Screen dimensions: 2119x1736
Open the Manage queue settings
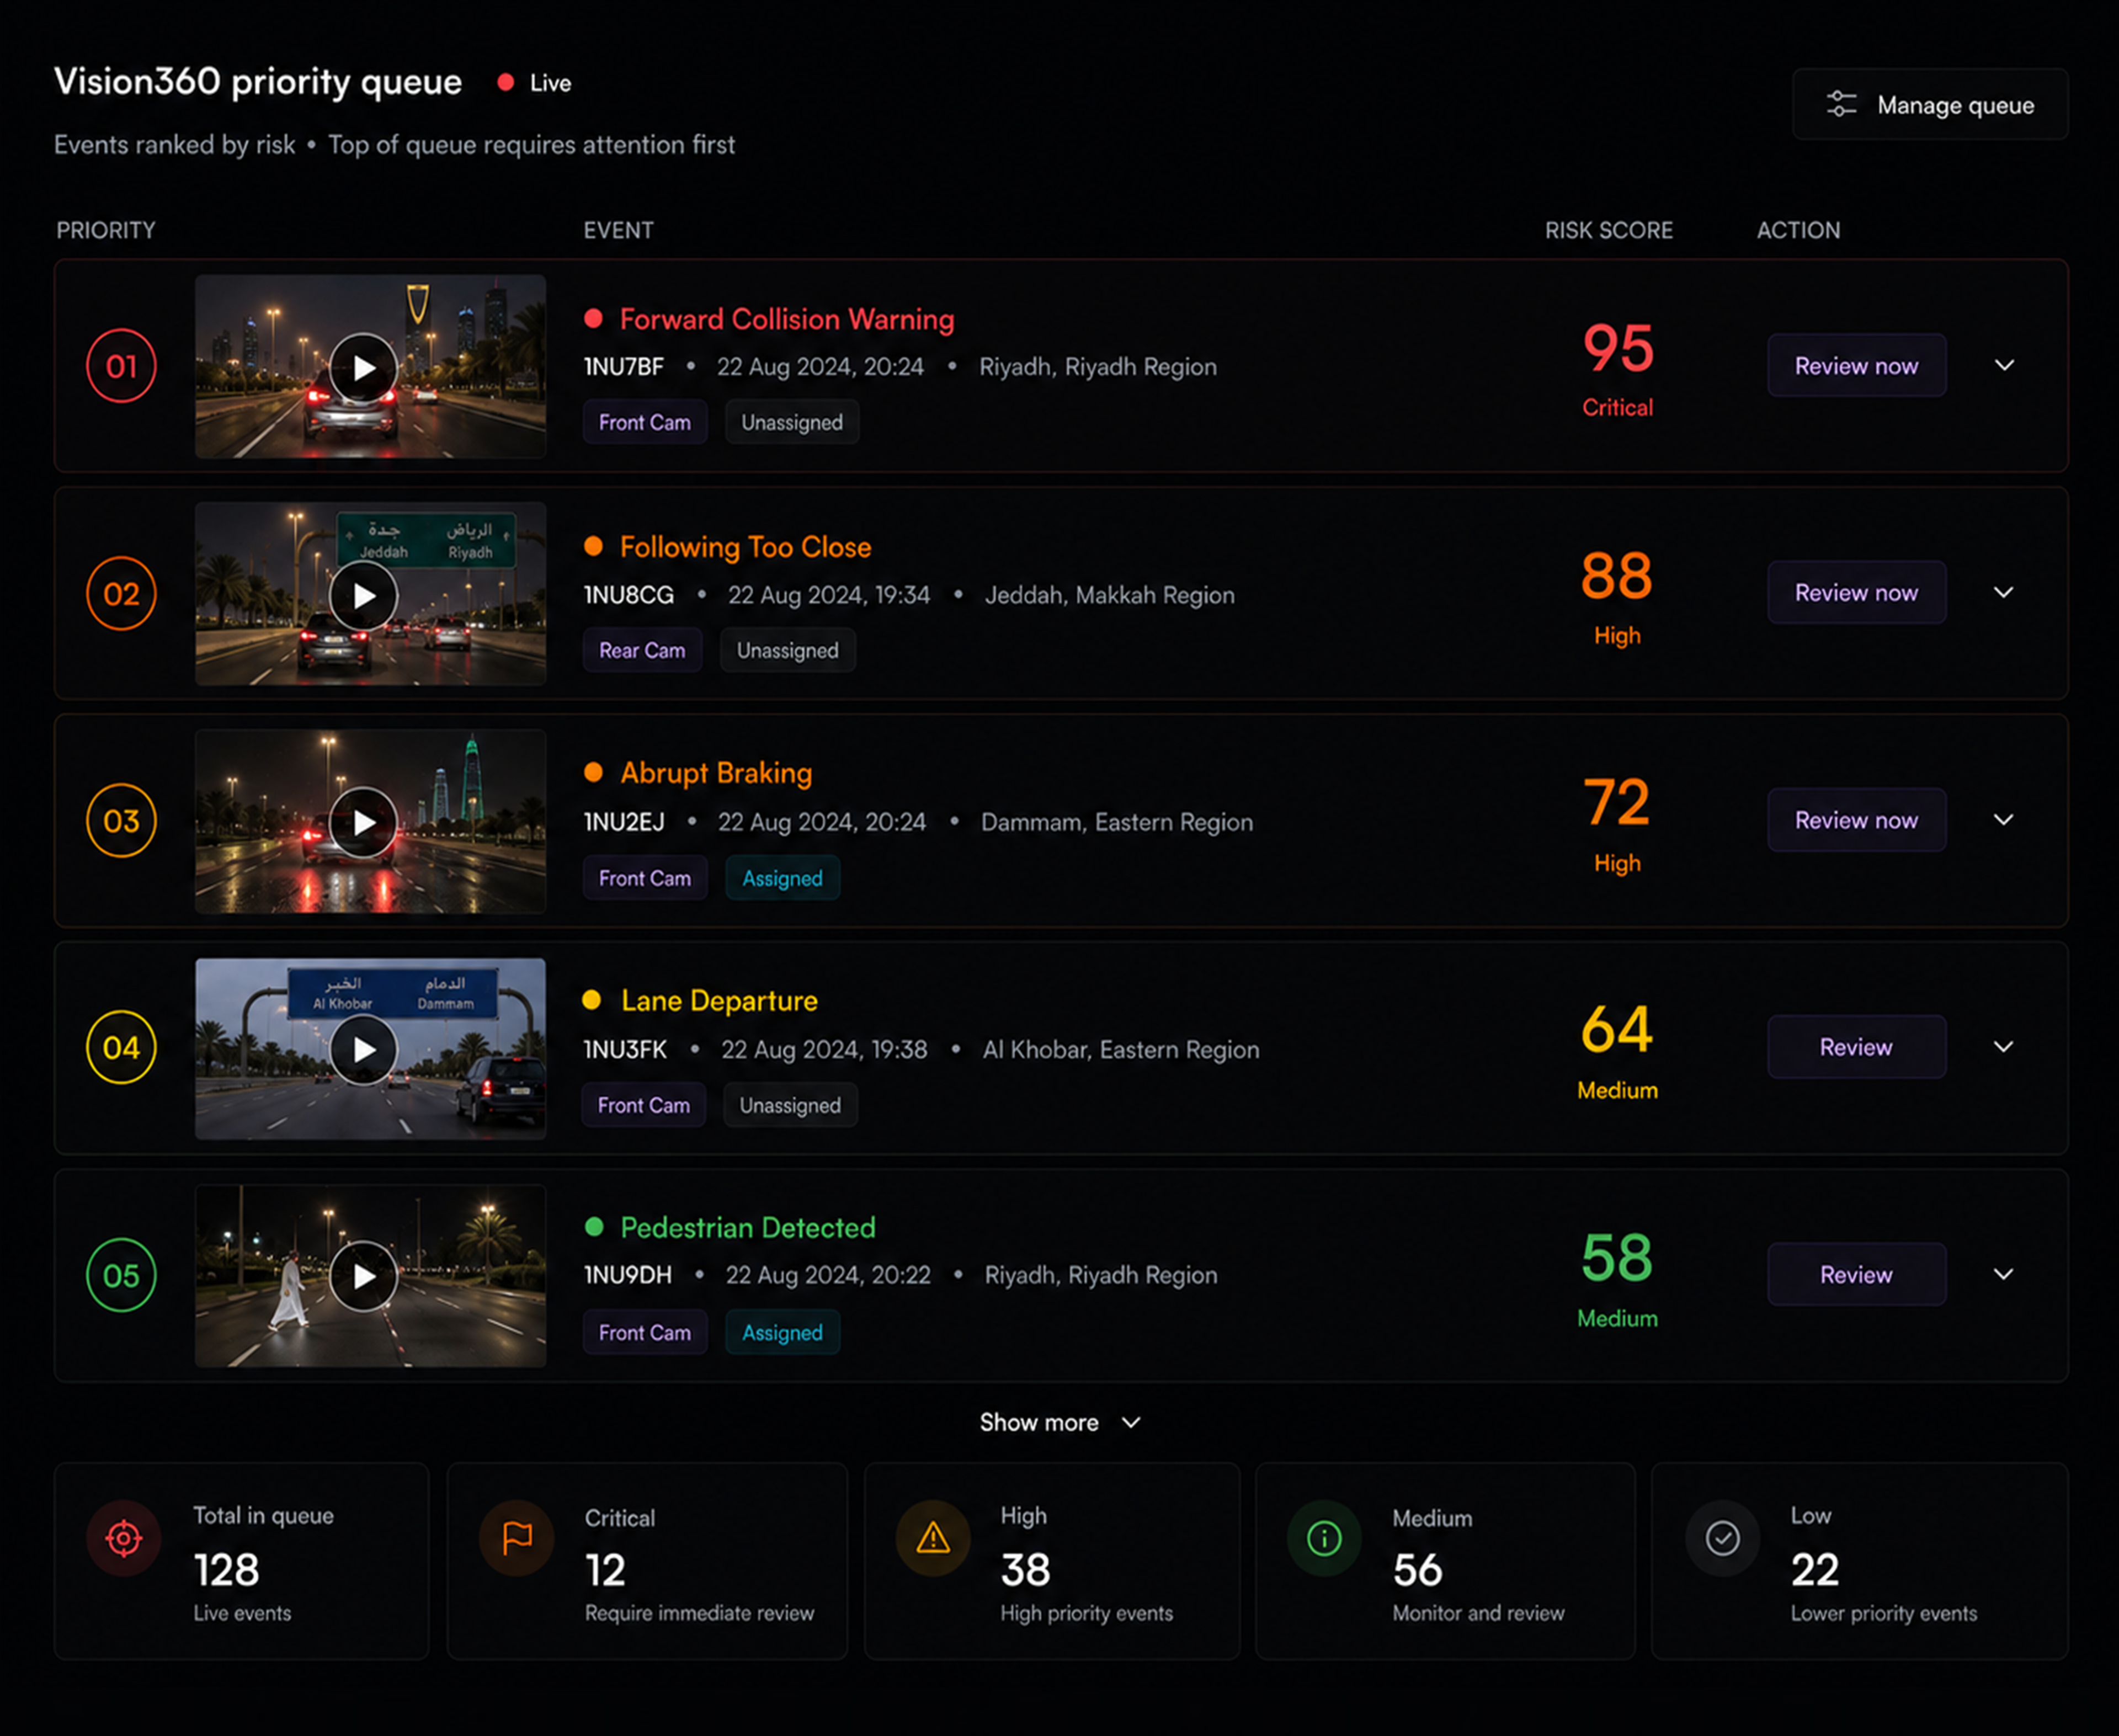click(x=1930, y=104)
